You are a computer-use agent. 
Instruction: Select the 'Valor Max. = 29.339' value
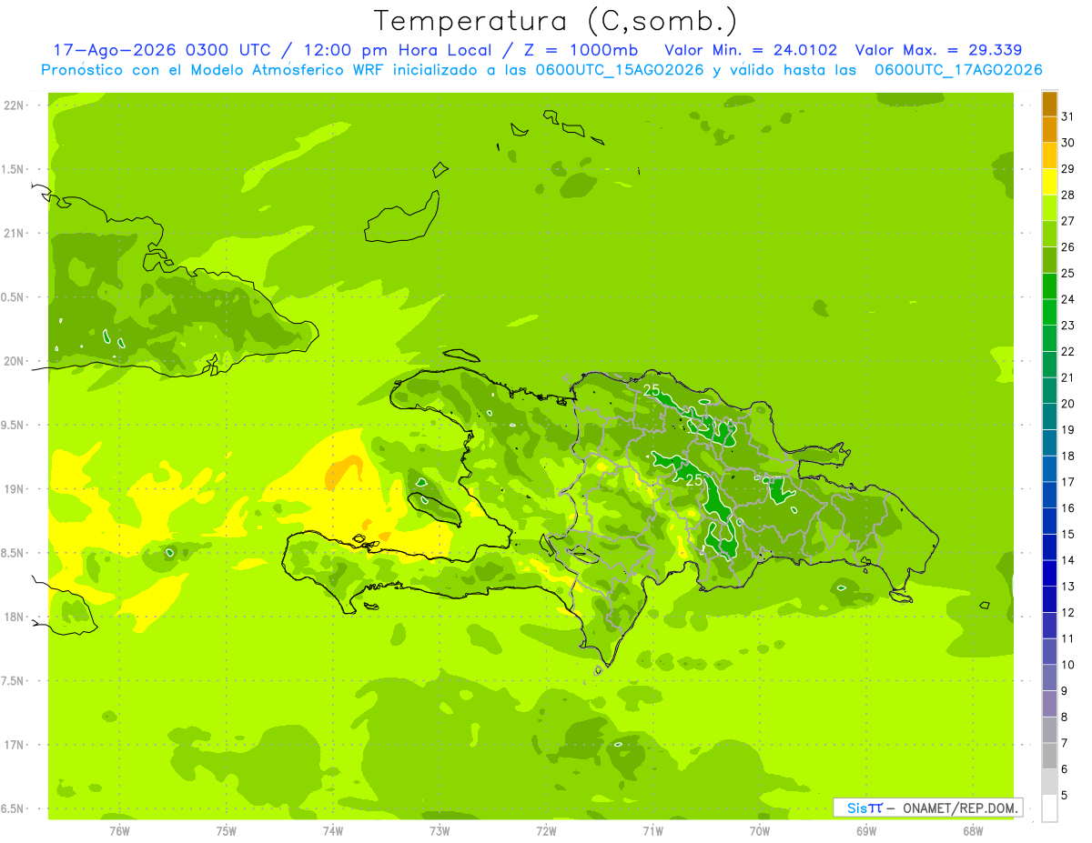(938, 50)
